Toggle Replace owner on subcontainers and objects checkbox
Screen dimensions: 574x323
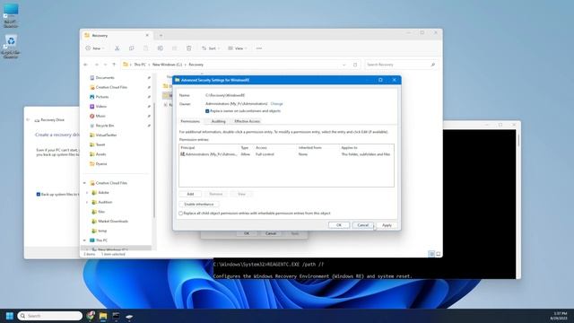point(207,111)
